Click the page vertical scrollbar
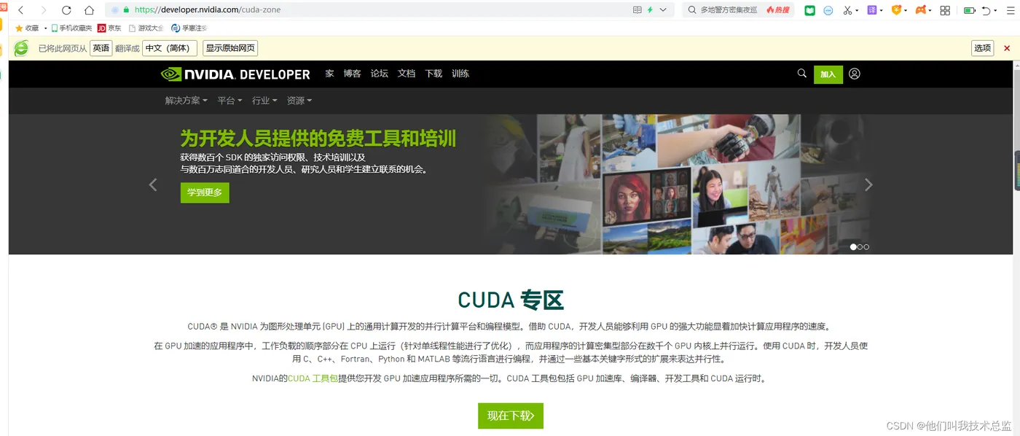Viewport: 1020px width, 436px height. click(1017, 248)
